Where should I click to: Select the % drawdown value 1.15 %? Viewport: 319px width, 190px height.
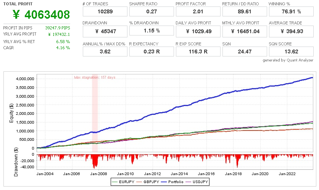pos(151,31)
